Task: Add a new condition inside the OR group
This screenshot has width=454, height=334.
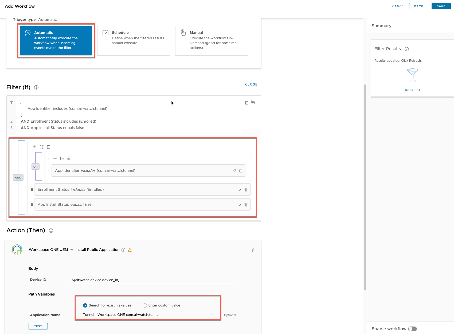Action: point(55,158)
